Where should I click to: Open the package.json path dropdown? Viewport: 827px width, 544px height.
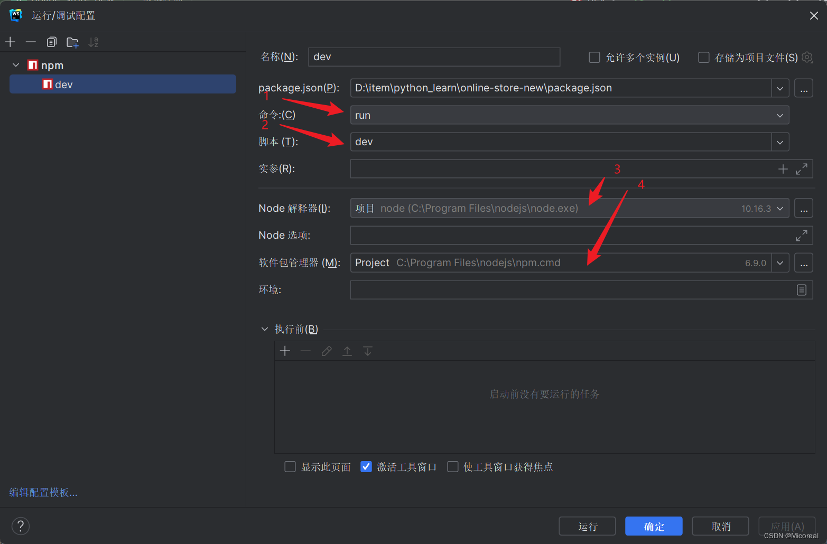point(780,88)
